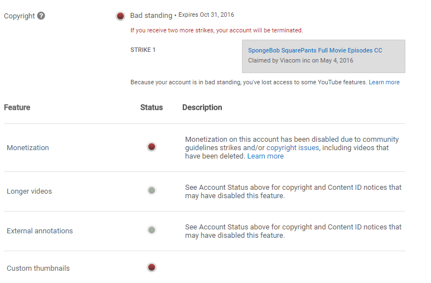Click the Copyright help question mark icon
This screenshot has height=283, width=431.
41,16
